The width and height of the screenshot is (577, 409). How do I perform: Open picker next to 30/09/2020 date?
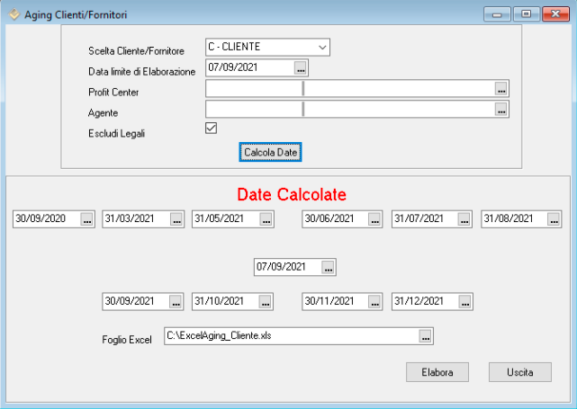click(86, 218)
